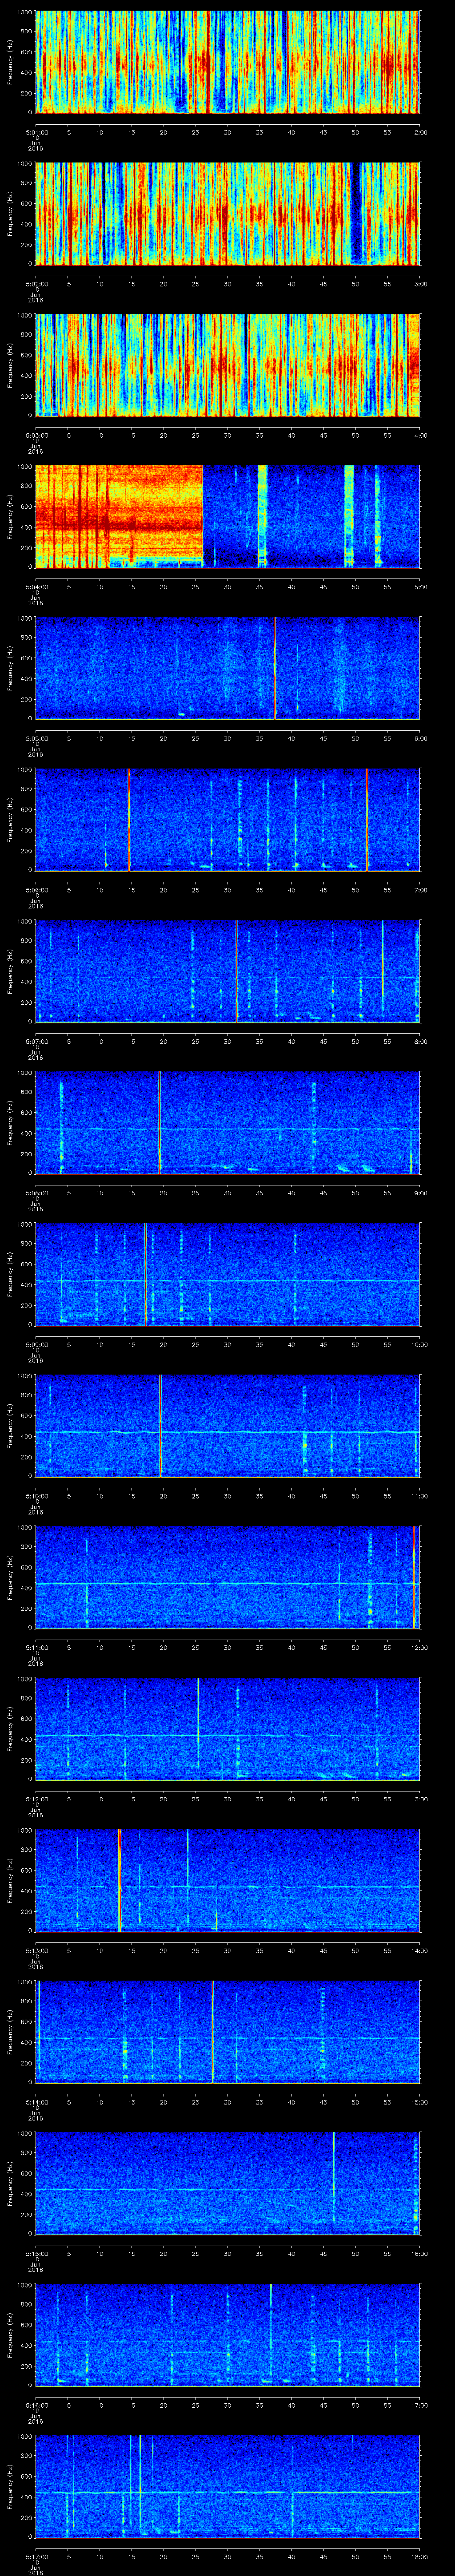Select the 5:03:00 start time label
Viewport: 455px width, 2576px height.
(x=36, y=435)
